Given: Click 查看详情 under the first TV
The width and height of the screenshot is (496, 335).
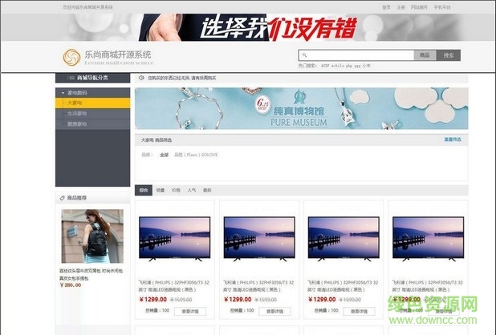Looking at the screenshot, I should tap(189, 311).
